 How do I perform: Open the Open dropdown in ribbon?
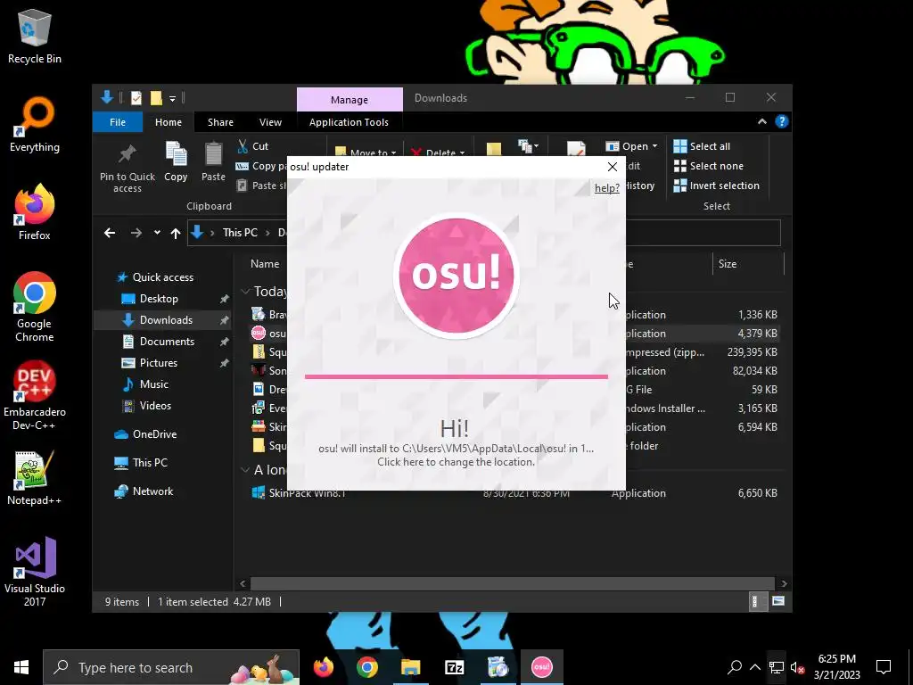click(x=632, y=146)
